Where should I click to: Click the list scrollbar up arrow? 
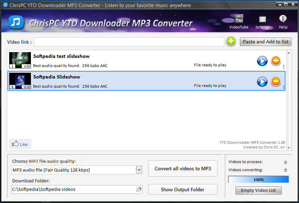288,53
